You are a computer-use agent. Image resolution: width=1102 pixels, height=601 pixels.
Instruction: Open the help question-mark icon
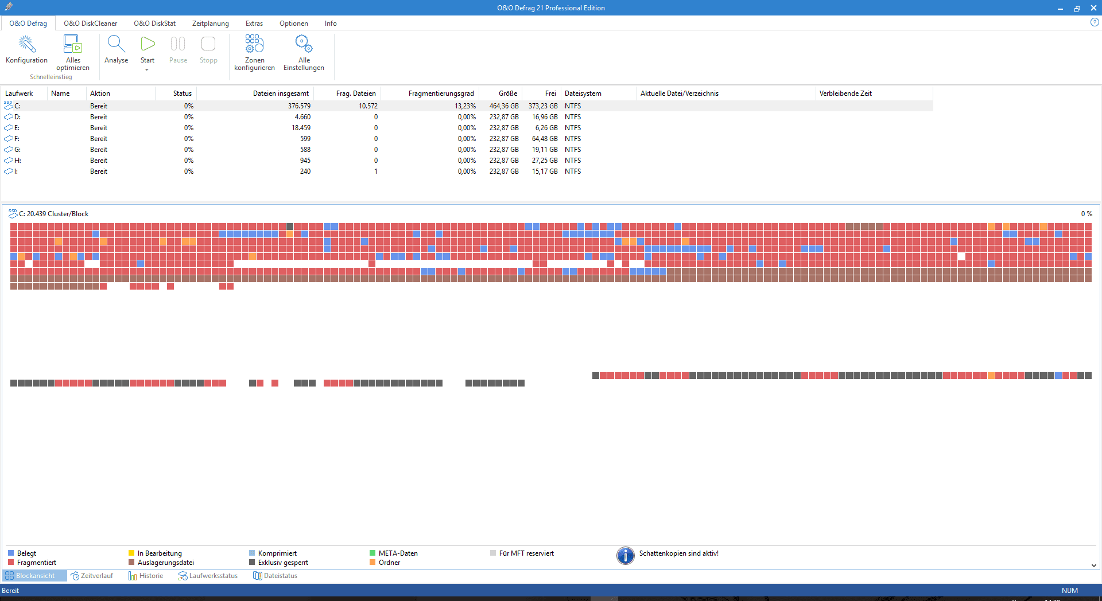point(1095,22)
